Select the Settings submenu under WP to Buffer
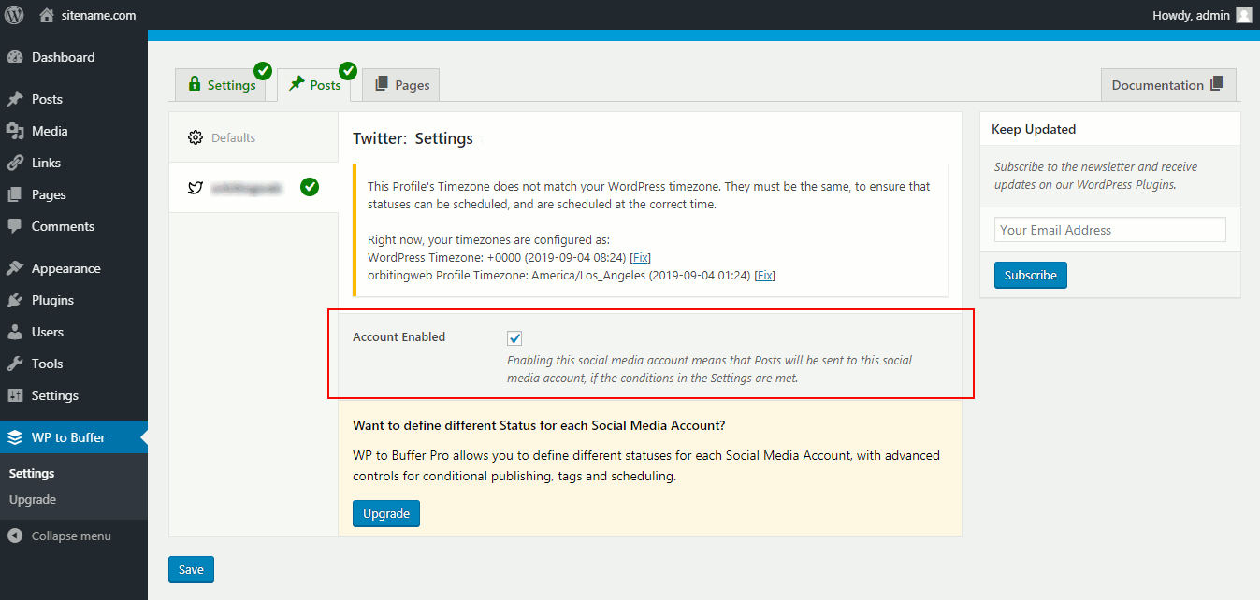Viewport: 1260px width, 600px height. click(32, 474)
